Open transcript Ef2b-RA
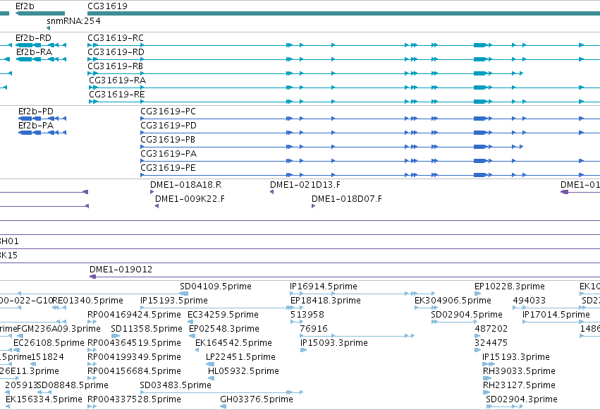 point(34,52)
